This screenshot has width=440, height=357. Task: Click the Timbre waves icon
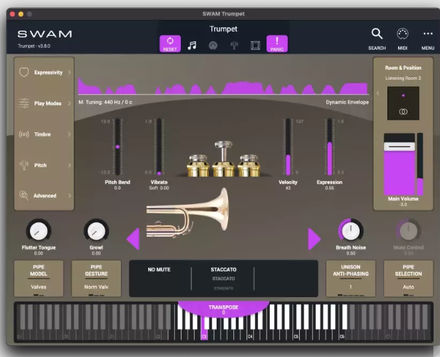tap(24, 134)
